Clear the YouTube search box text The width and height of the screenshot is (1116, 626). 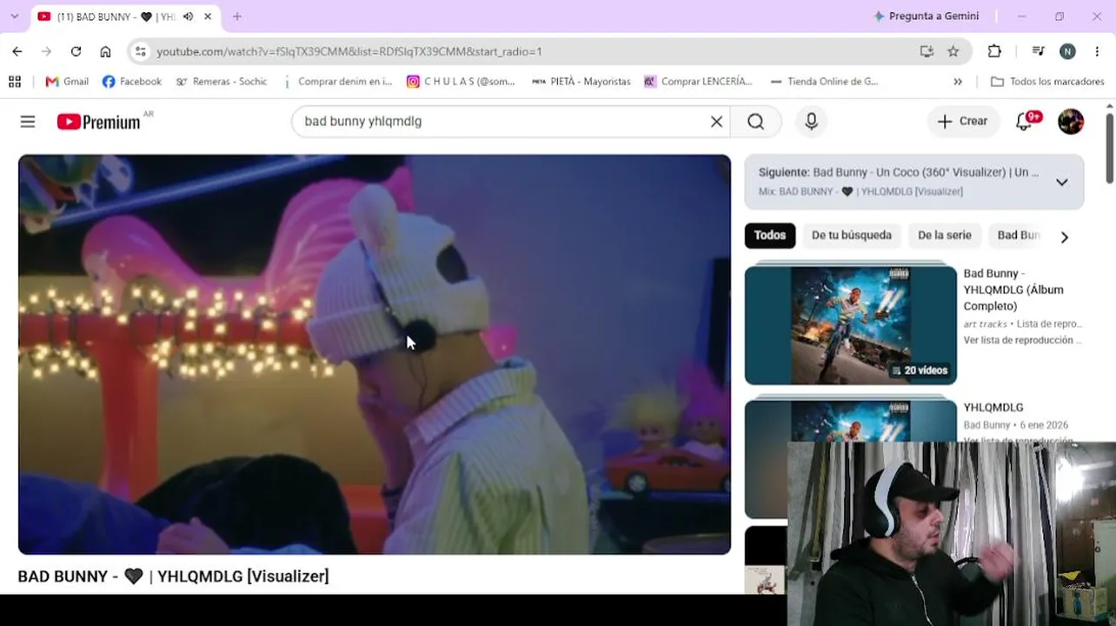coord(716,122)
